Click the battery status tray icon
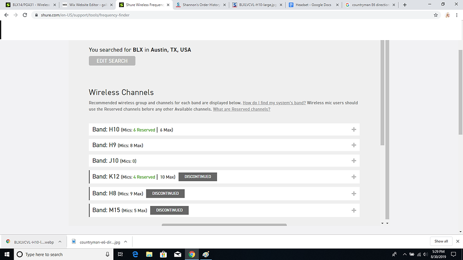Image resolution: width=463 pixels, height=260 pixels. [x=412, y=254]
